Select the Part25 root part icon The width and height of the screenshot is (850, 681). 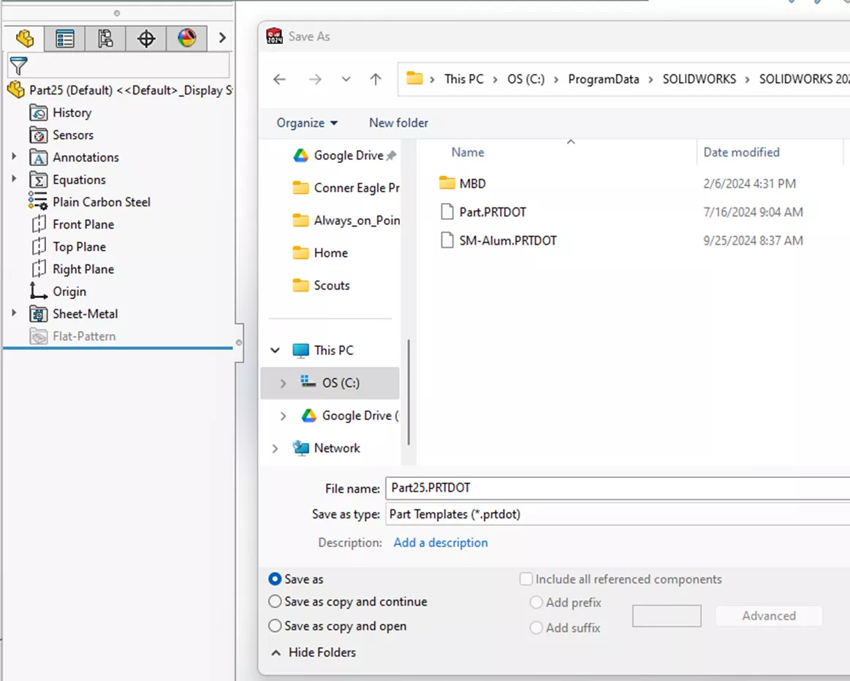coord(16,90)
